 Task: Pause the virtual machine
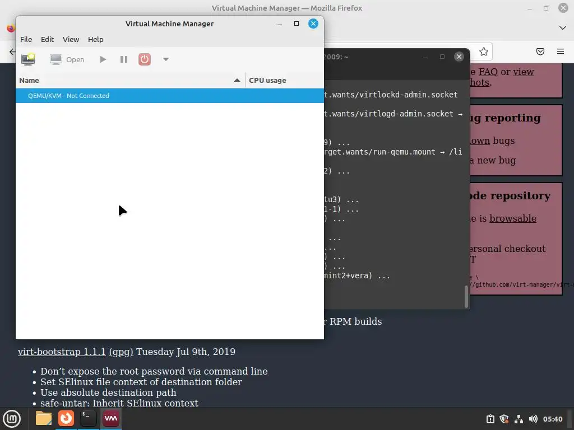pyautogui.click(x=124, y=59)
